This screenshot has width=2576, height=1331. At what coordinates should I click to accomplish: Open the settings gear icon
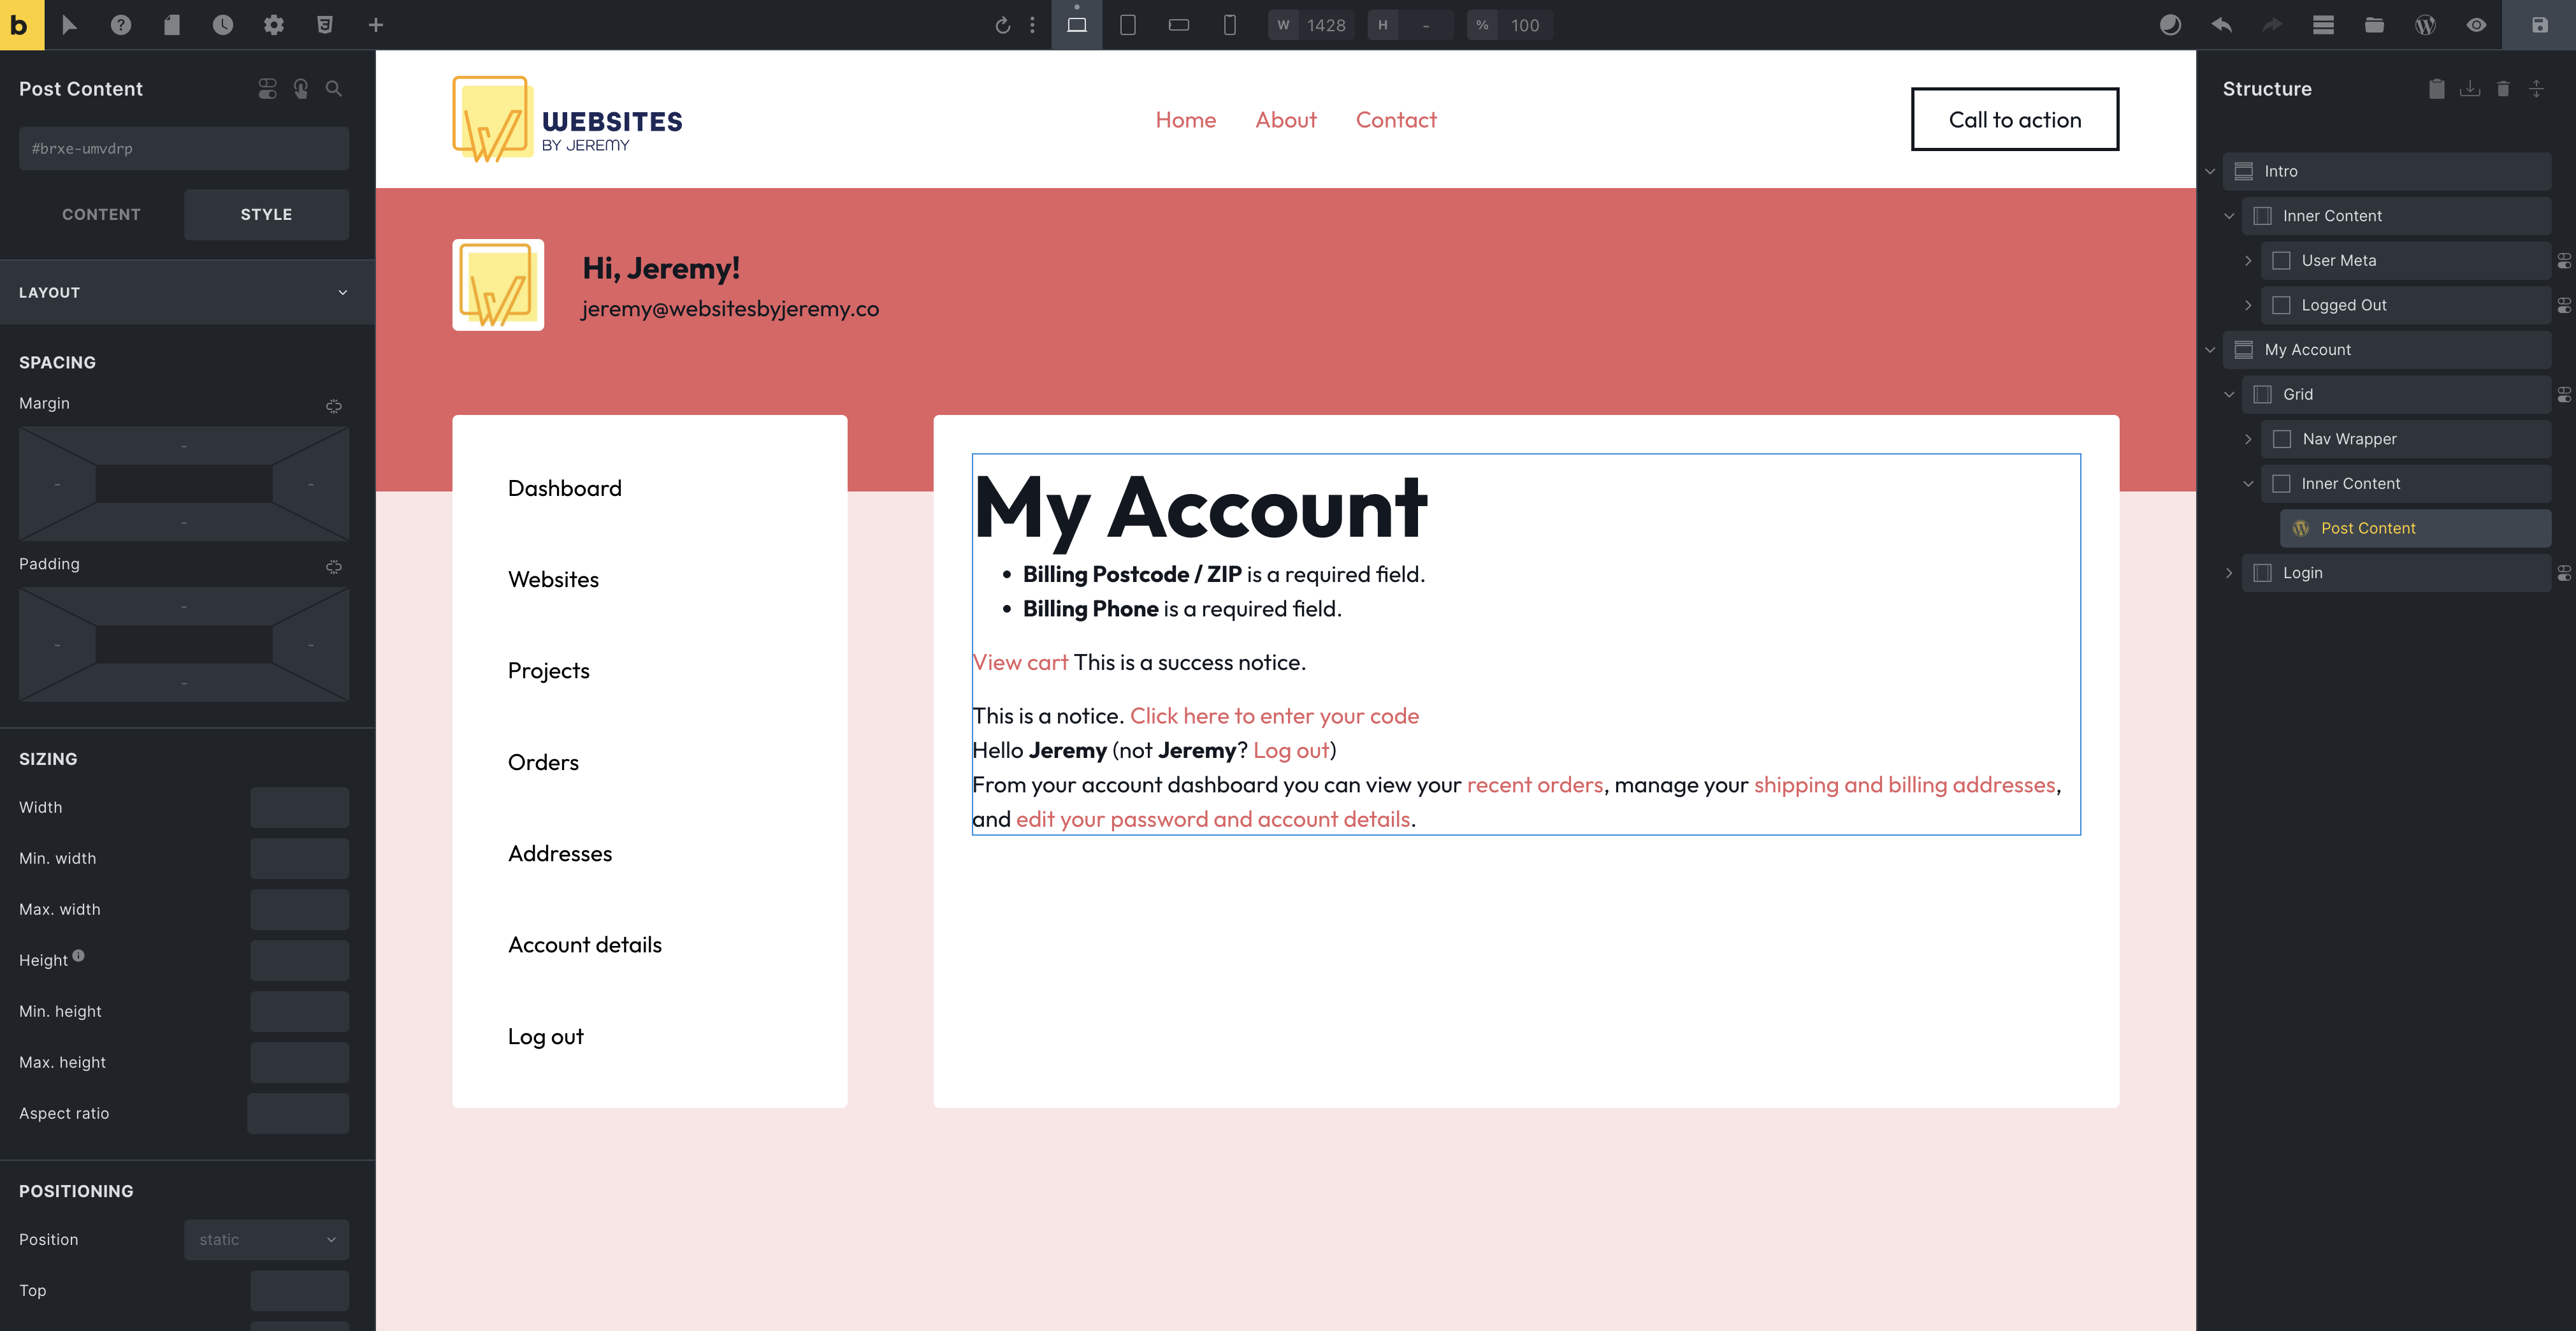274,25
